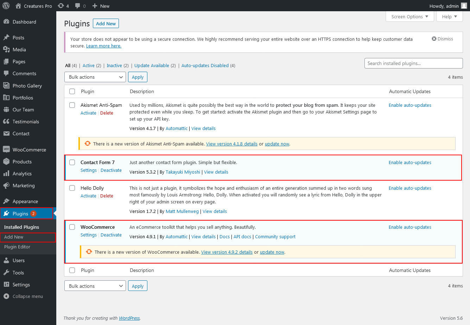Delete the Akismet Anti-Spam plugin
Viewport: 470px width, 325px height.
click(107, 113)
